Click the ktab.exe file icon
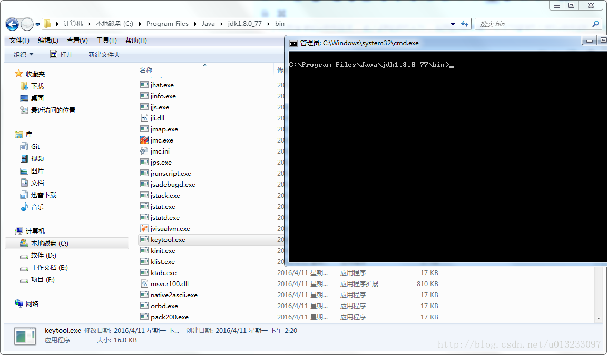Viewport: 607px width, 355px height. tap(144, 272)
